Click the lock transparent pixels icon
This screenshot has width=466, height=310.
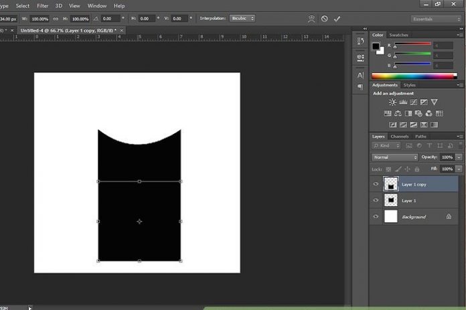click(389, 169)
